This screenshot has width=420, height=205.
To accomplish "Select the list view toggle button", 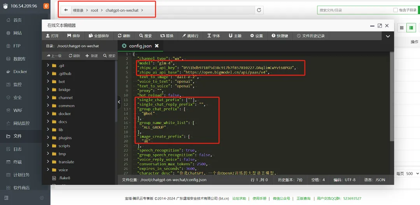I will point(411,28).
